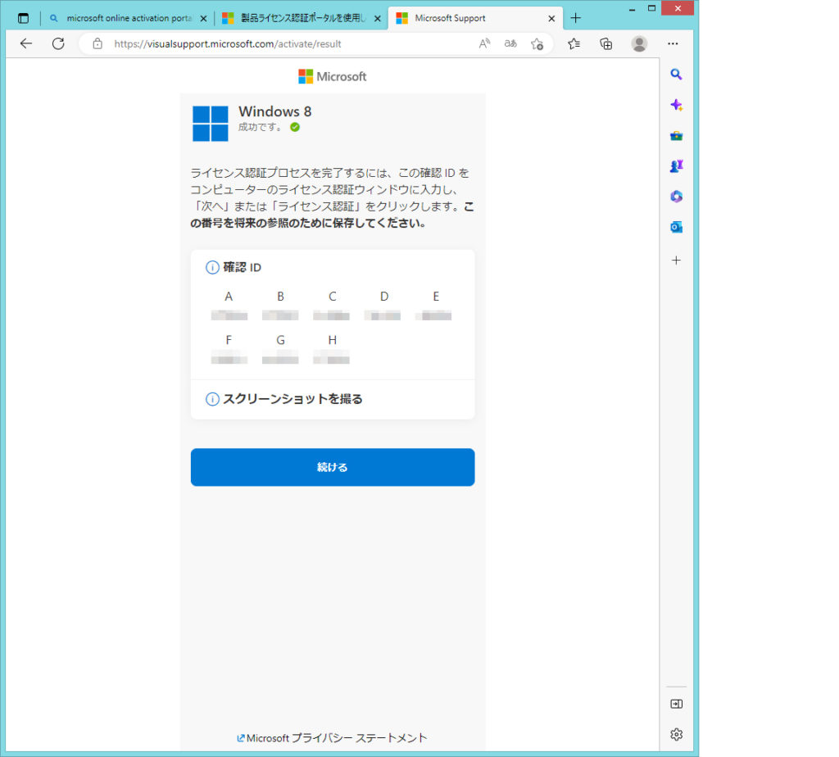839x757 pixels.
Task: Click the translate icon in address bar
Action: [x=510, y=44]
